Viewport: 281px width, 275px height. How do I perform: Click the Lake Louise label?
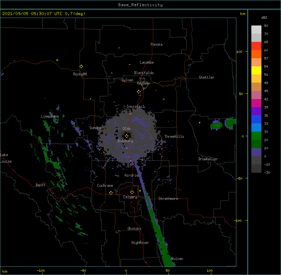point(6,158)
